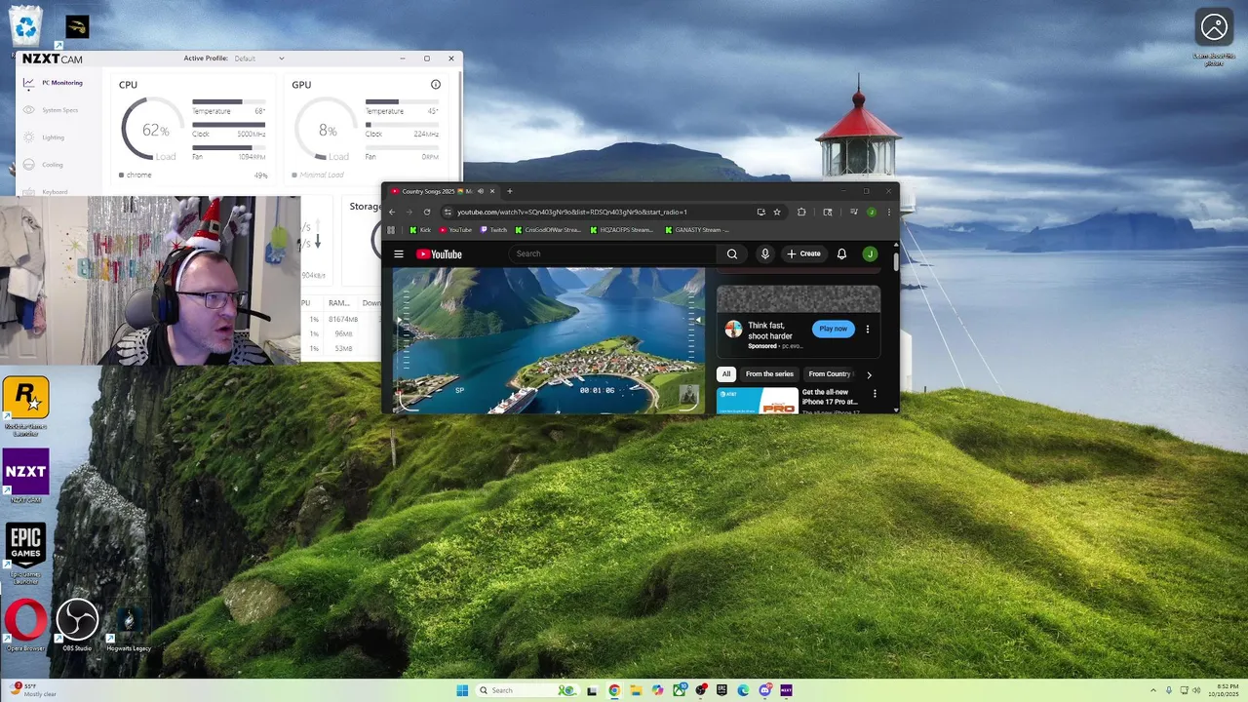This screenshot has width=1248, height=702.
Task: Open options menu for iPhone 17 Pro ad
Action: pos(875,394)
